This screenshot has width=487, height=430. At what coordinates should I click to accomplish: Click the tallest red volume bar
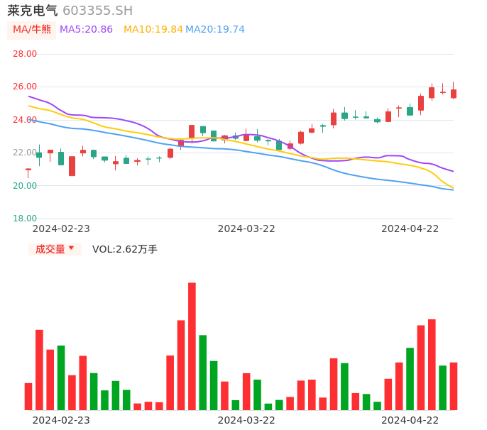click(x=192, y=346)
